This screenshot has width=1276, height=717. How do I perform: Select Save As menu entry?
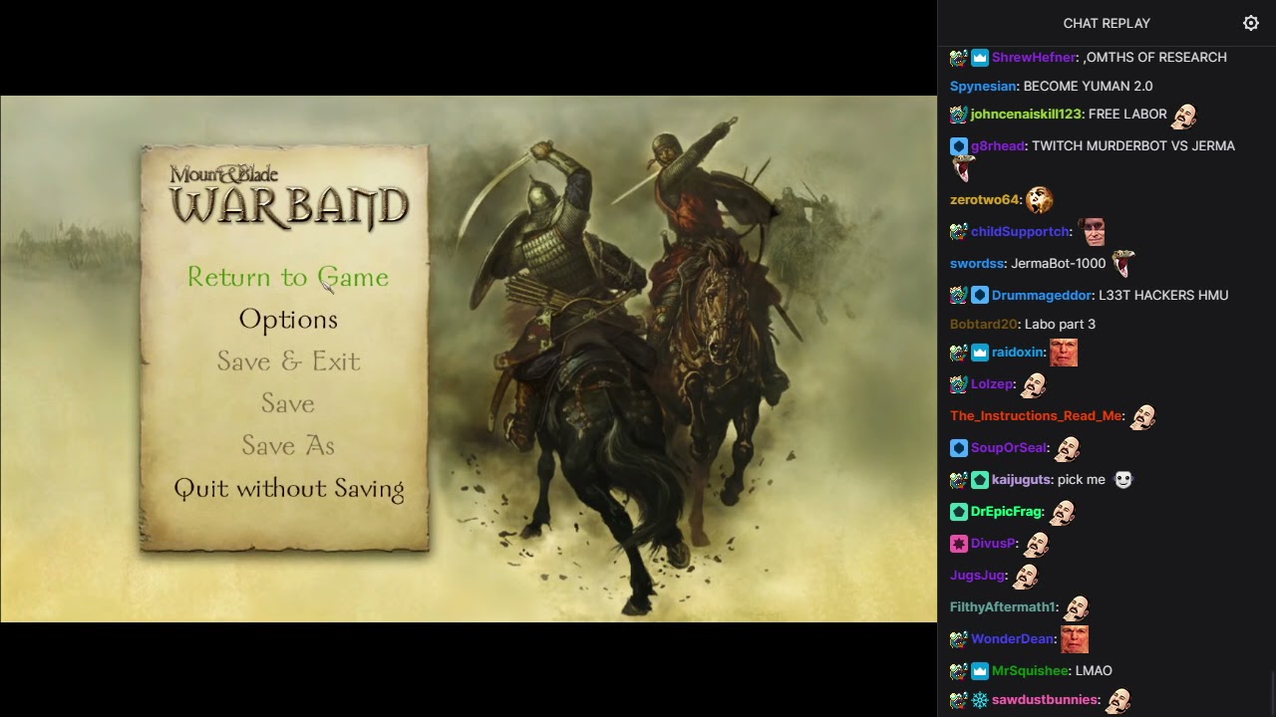tap(288, 445)
